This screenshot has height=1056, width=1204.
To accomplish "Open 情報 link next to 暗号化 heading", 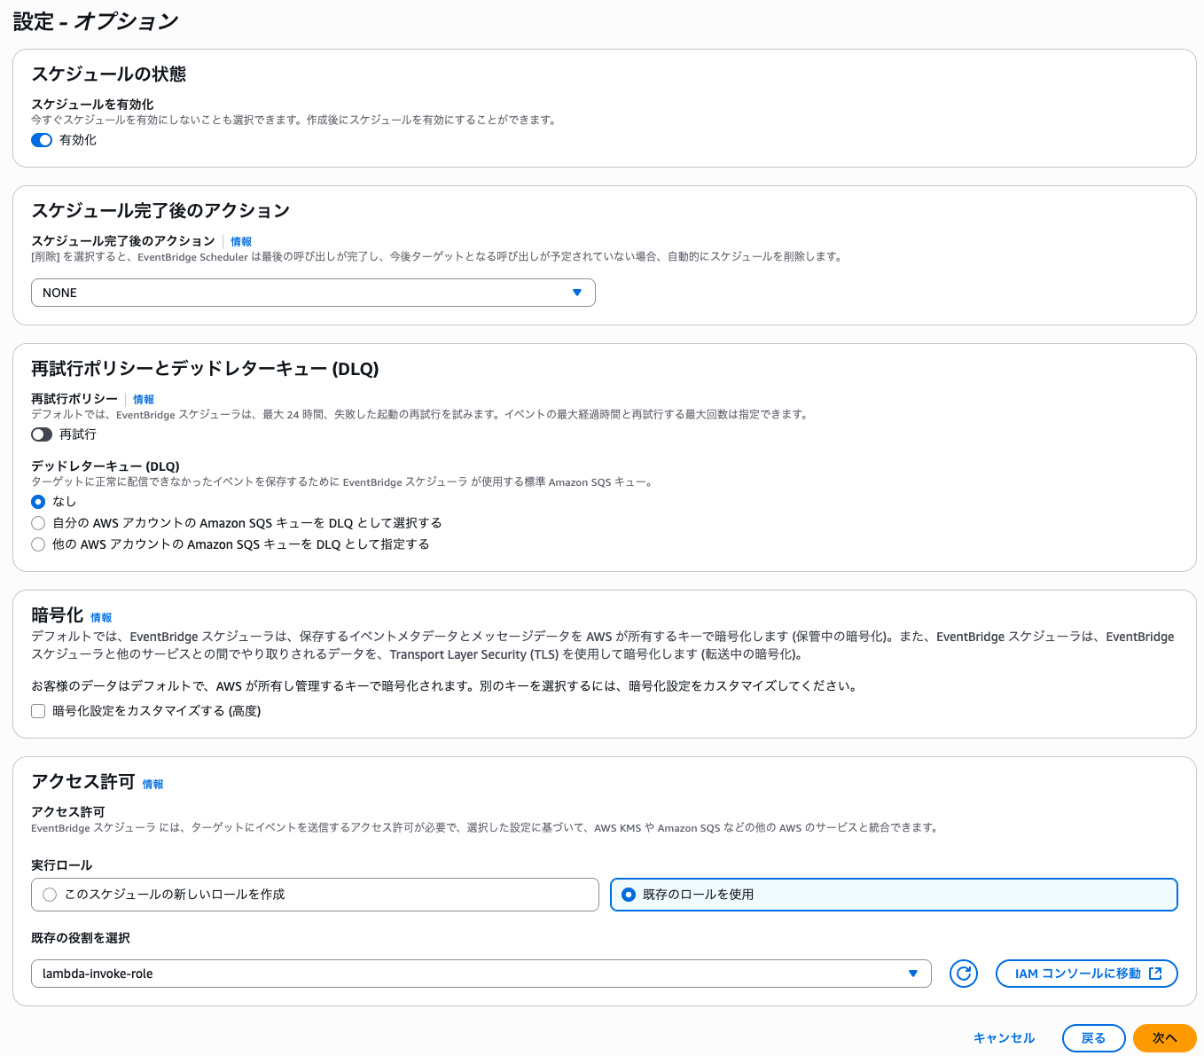I will click(101, 617).
